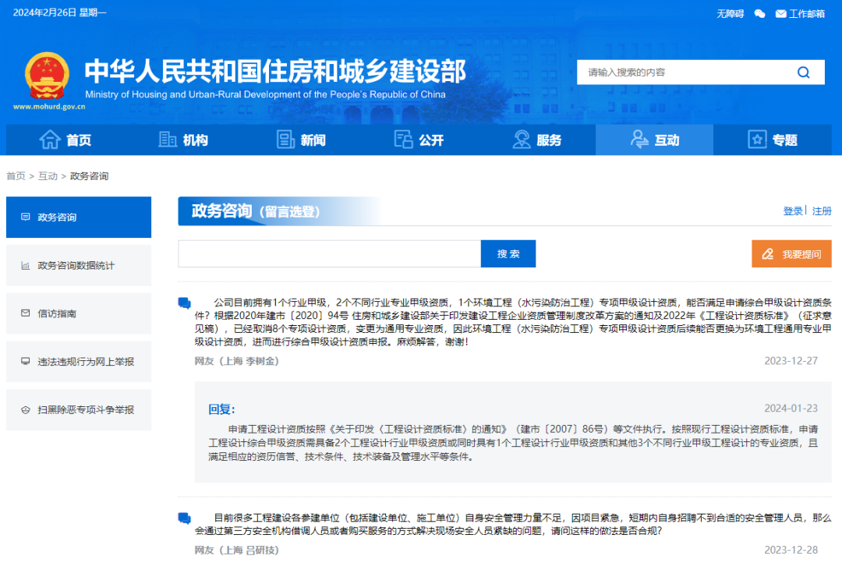The image size is (842, 570).
Task: Click the building icon for 机构
Action: tap(168, 140)
